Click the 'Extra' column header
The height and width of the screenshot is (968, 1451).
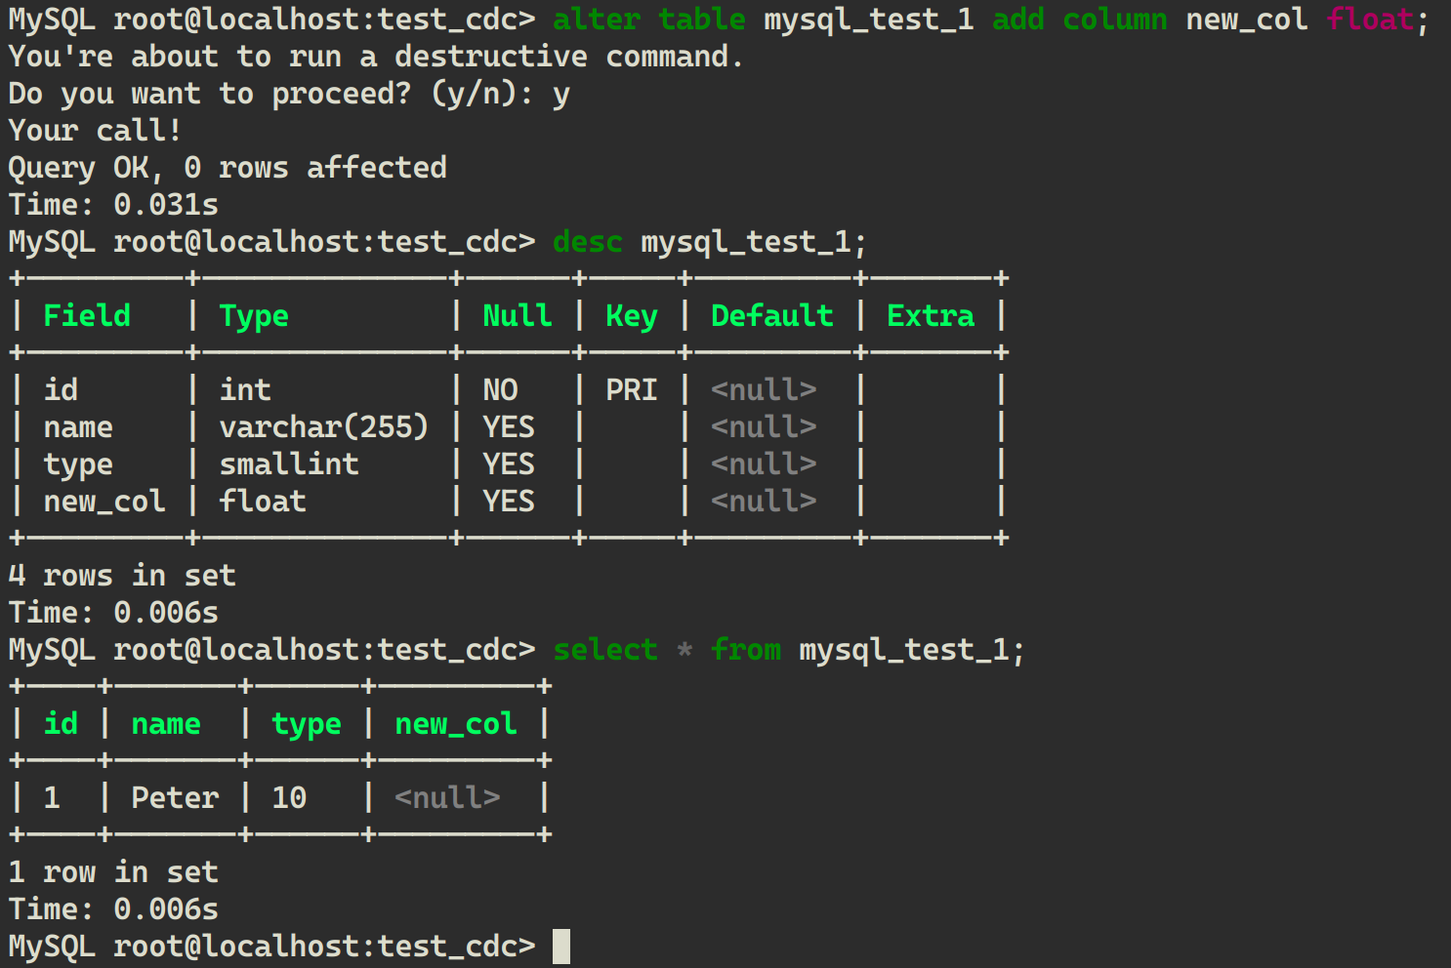click(x=931, y=316)
